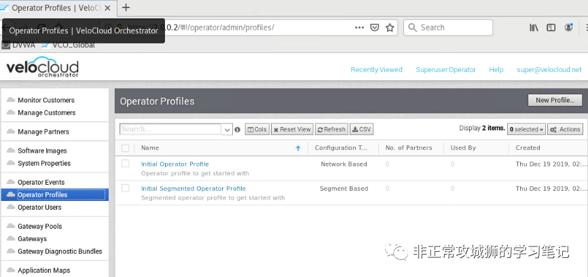Go to Monitor Customers in sidebar
Image resolution: width=588 pixels, height=277 pixels.
[x=46, y=100]
